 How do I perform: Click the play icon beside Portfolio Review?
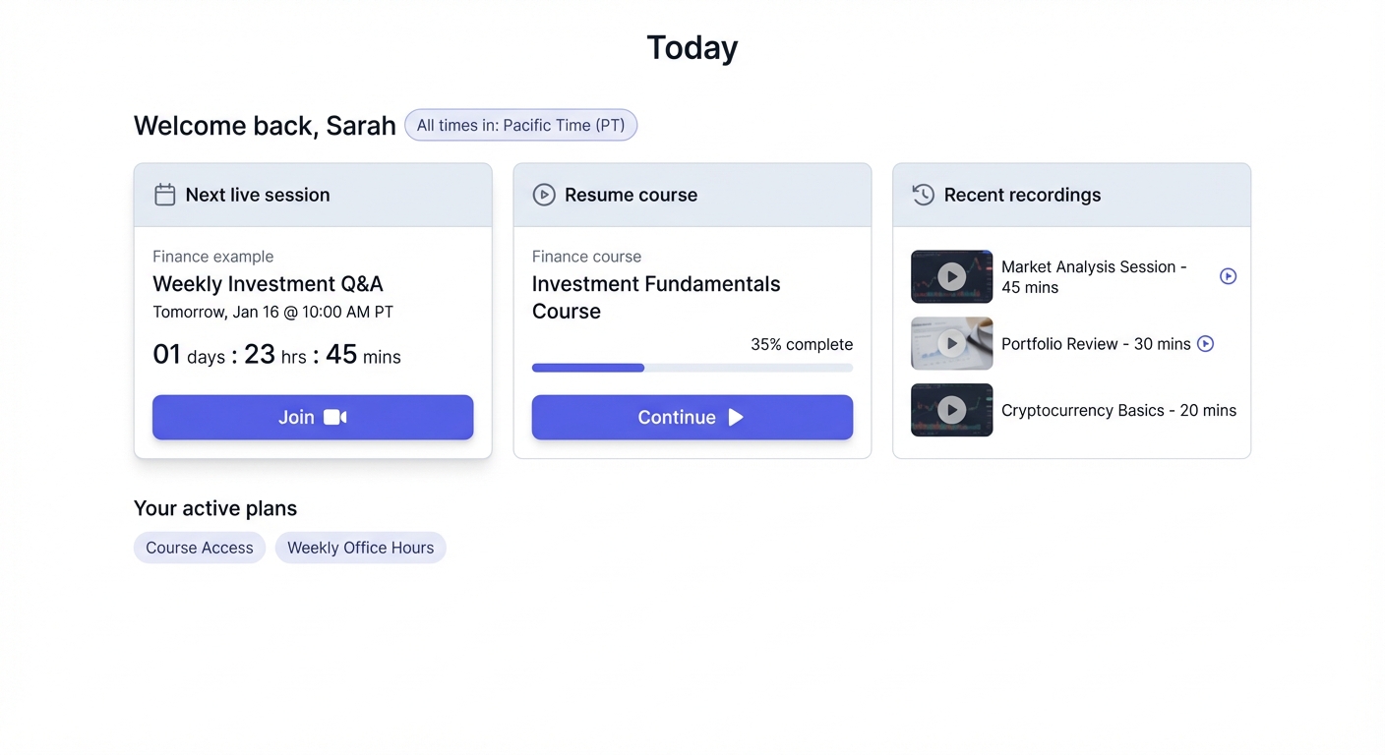click(x=1205, y=343)
